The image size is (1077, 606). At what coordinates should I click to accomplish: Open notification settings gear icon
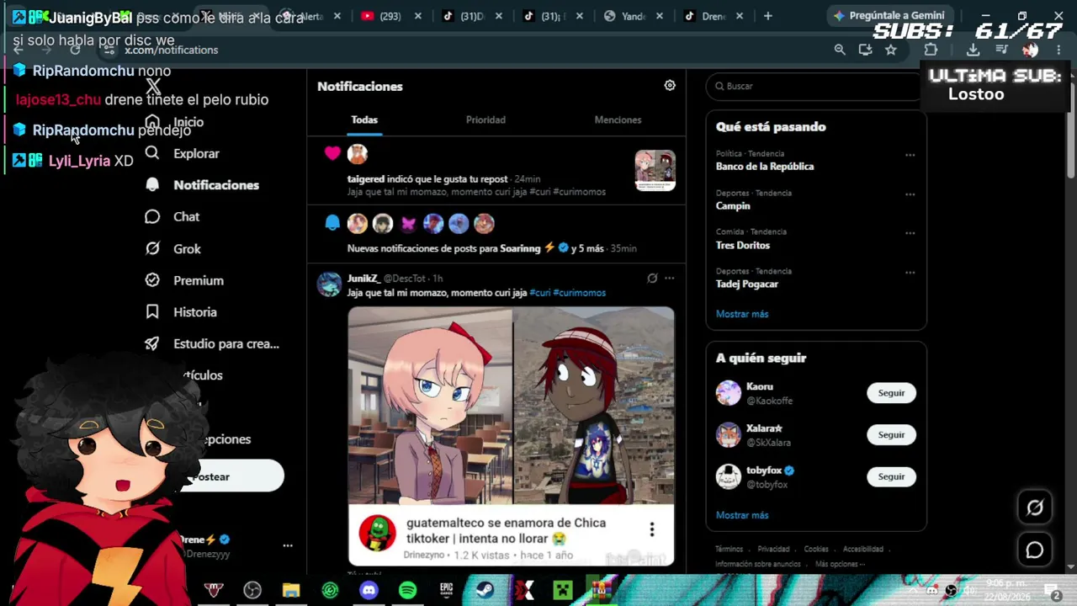click(x=670, y=85)
